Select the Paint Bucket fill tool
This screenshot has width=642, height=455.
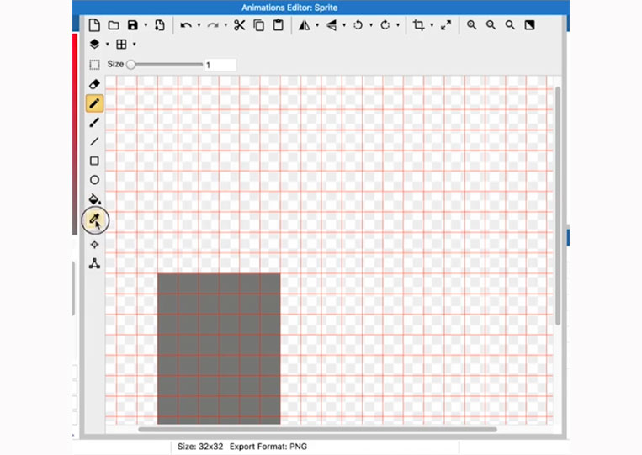95,199
